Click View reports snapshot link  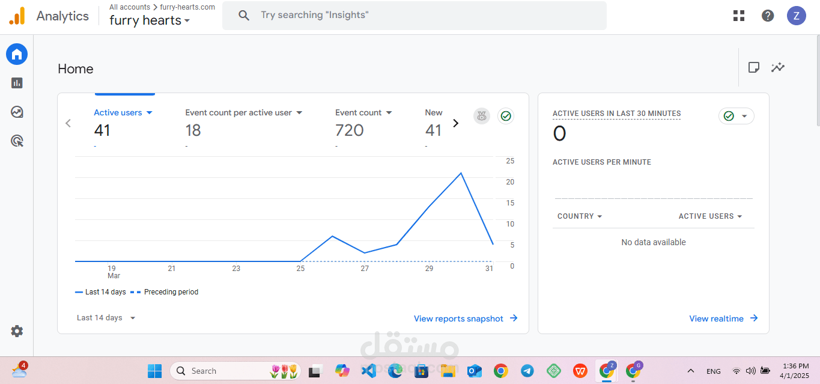pyautogui.click(x=466, y=318)
